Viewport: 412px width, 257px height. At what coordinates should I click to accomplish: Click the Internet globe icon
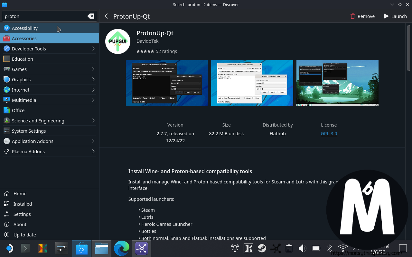(x=6, y=90)
